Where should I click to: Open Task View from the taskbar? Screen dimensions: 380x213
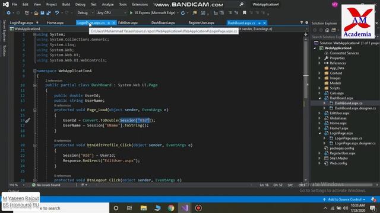tap(129, 208)
